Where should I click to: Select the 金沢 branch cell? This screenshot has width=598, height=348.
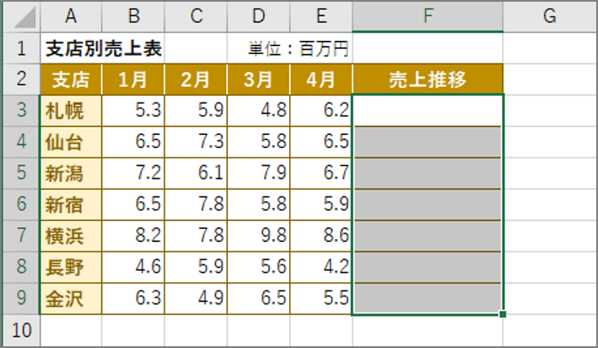click(71, 298)
